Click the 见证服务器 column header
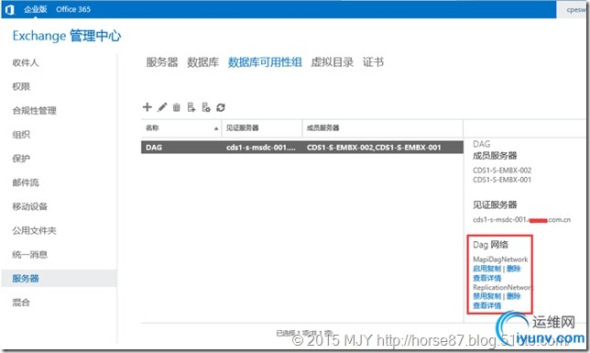 coord(262,128)
